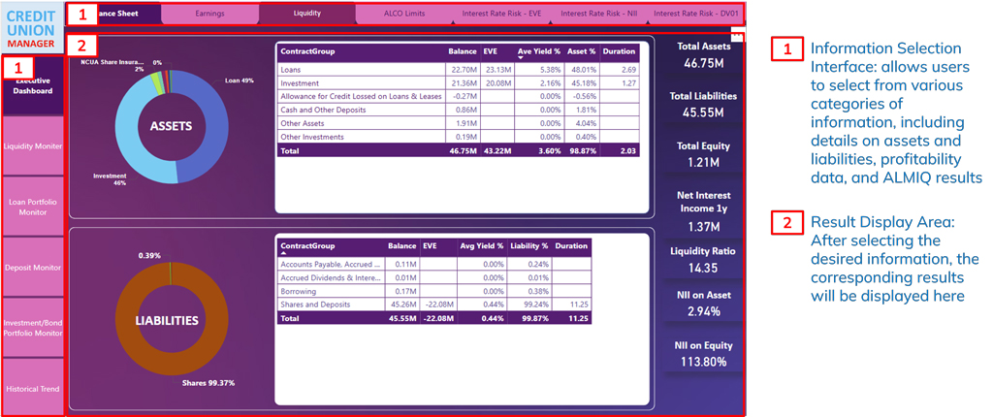Screen dimensions: 993x417
Task: Select the Loans row in assets table
Action: (x=459, y=70)
